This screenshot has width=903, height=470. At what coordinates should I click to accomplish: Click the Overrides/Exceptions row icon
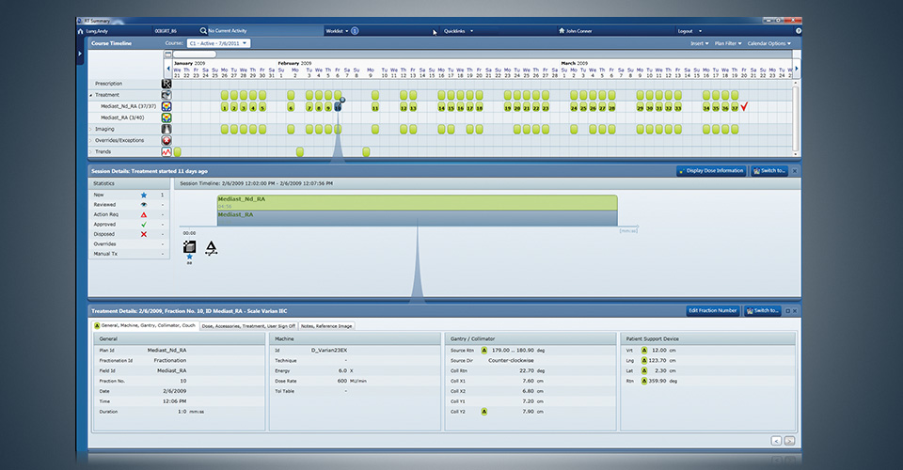[x=166, y=140]
